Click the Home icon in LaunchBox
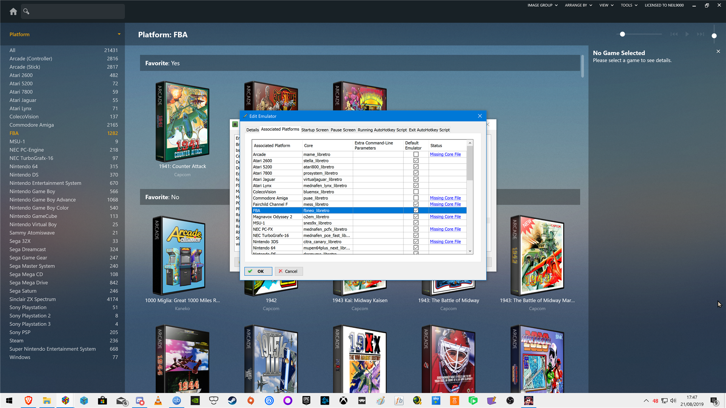Screen dimensions: 726x408 tap(13, 11)
